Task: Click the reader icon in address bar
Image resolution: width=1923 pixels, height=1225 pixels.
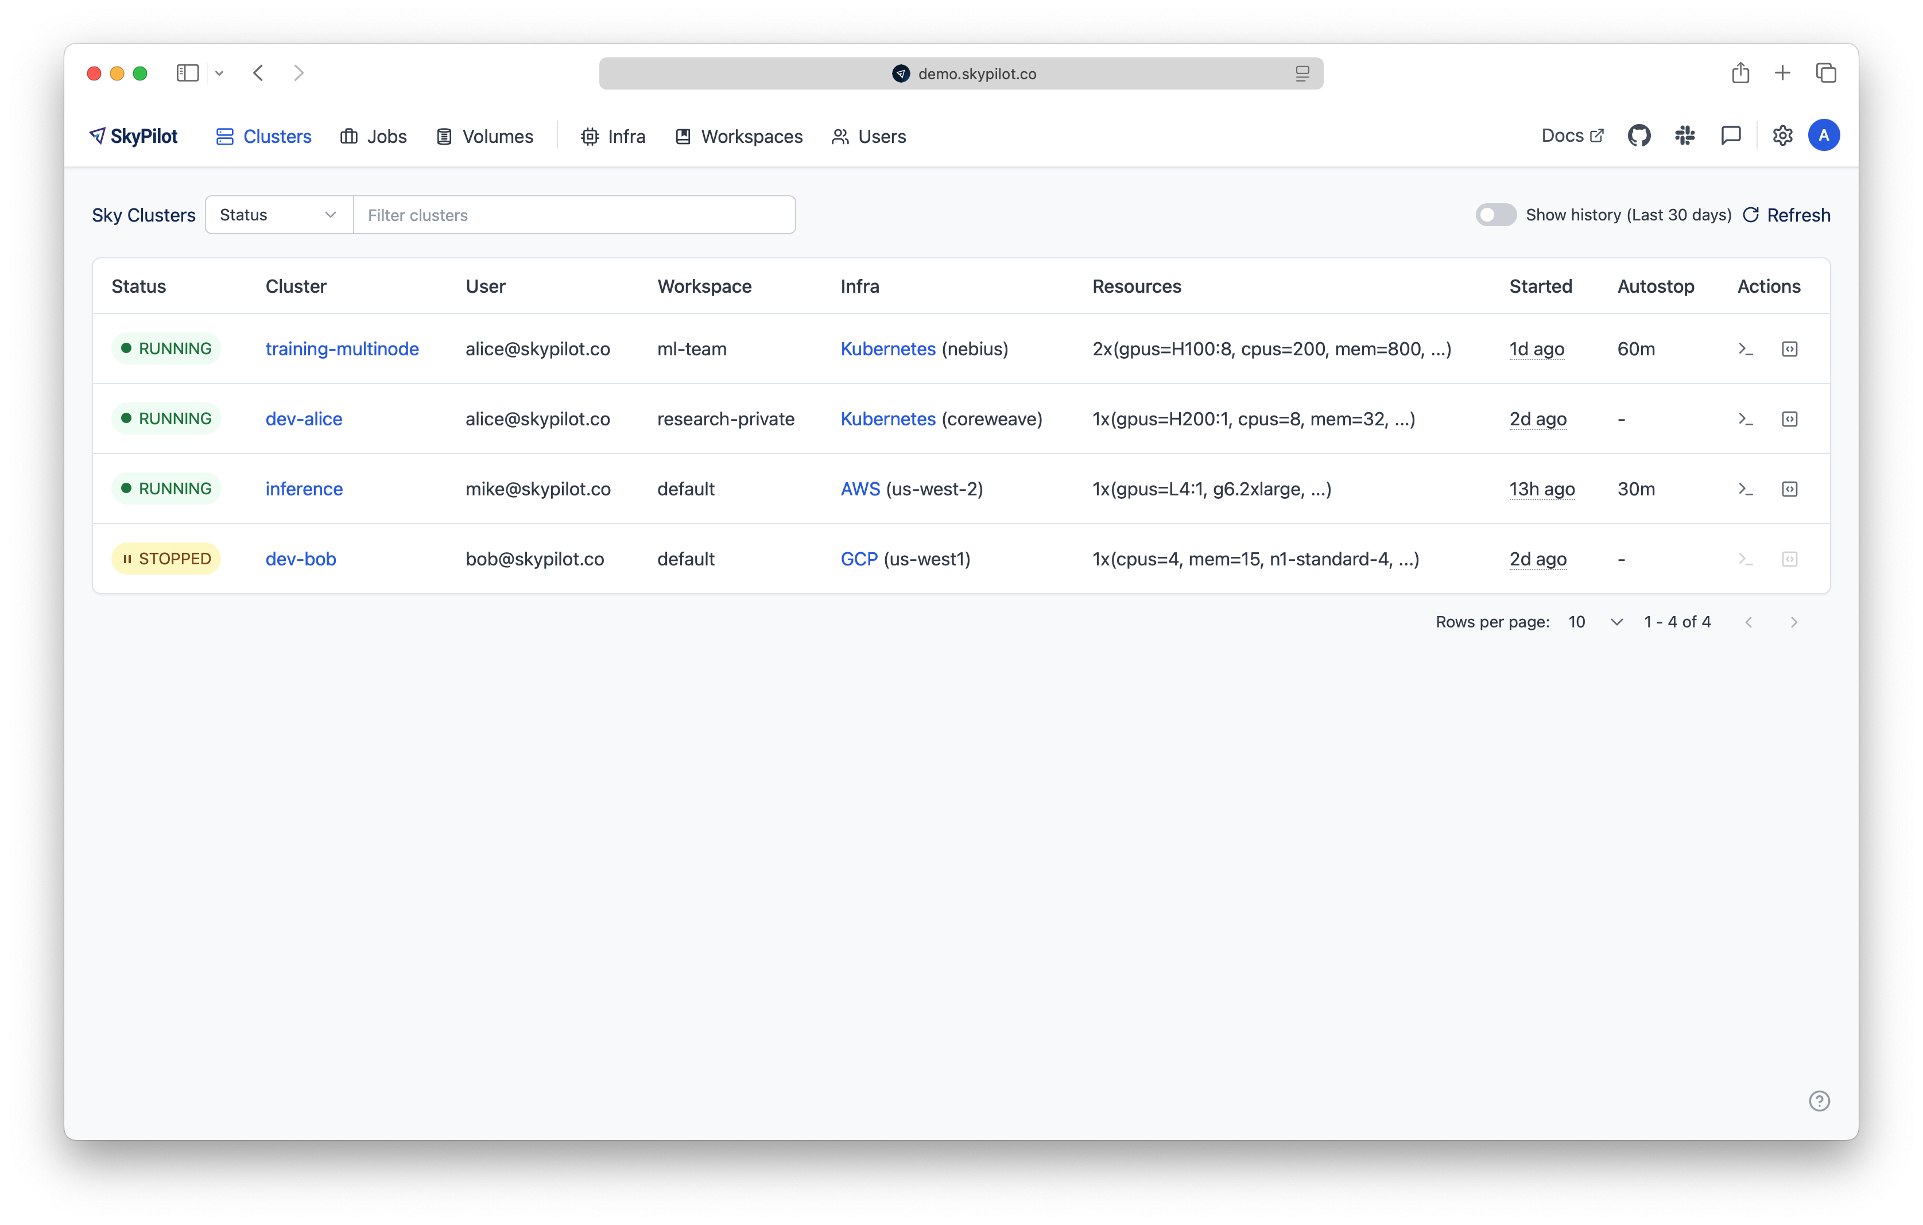Action: 1302,73
